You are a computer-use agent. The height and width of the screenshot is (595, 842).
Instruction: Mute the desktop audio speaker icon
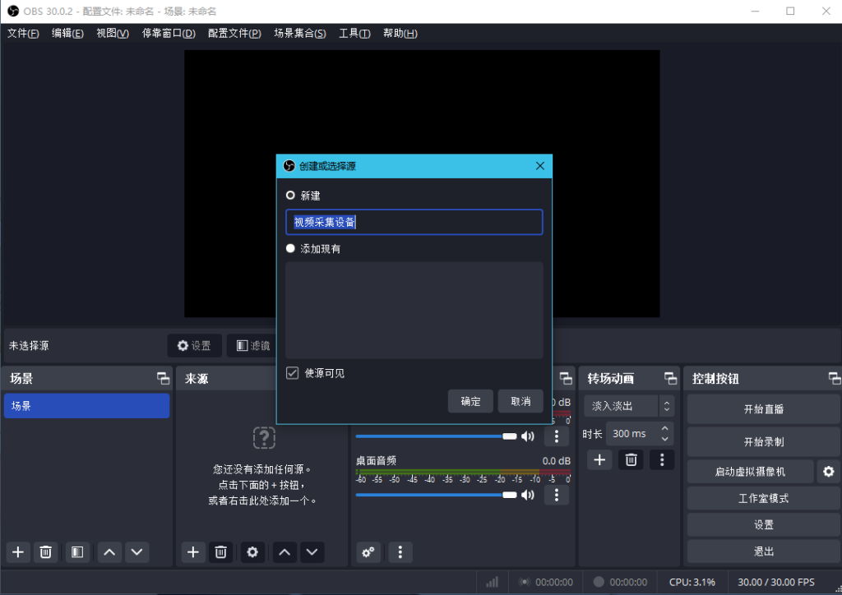(x=528, y=495)
